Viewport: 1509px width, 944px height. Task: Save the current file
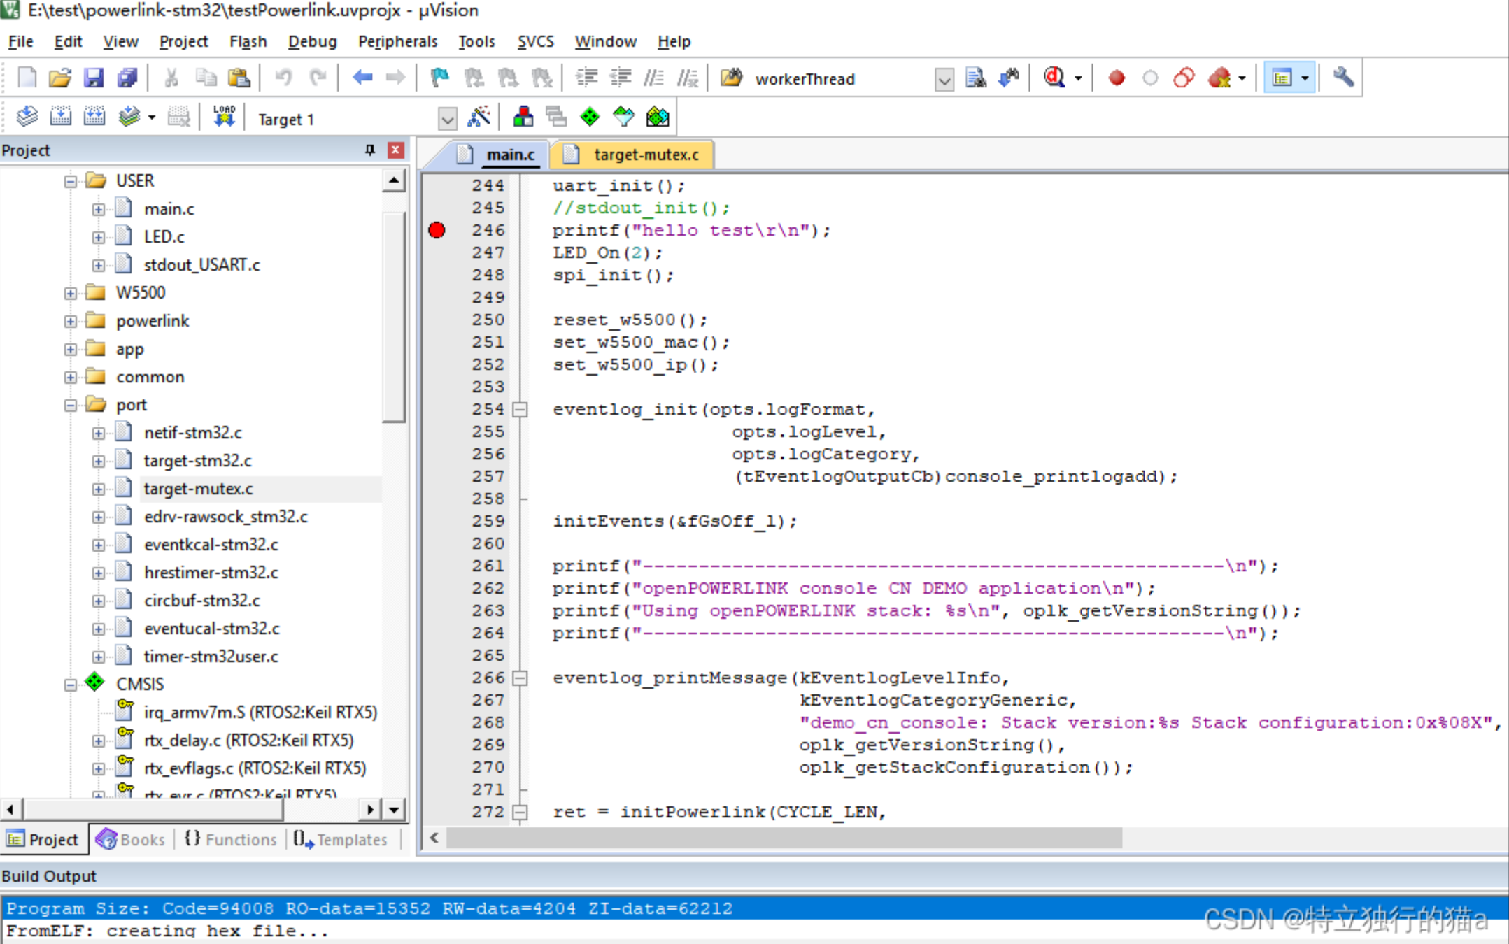(94, 78)
